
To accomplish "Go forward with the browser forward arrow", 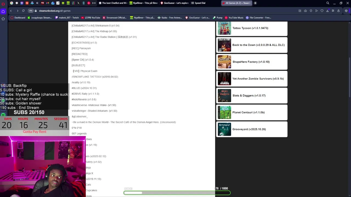I will (17, 11).
